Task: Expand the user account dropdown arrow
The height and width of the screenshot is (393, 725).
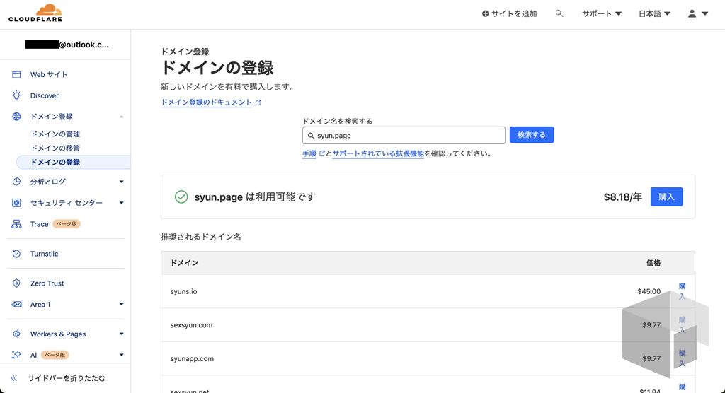Action: tap(704, 14)
